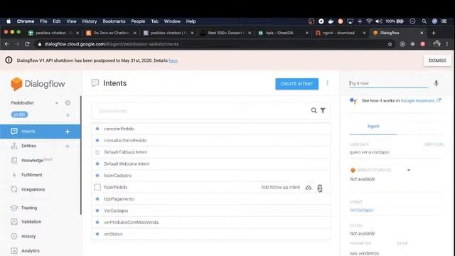The image size is (455, 256).
Task: Click the Try it now input
Action: point(389,83)
